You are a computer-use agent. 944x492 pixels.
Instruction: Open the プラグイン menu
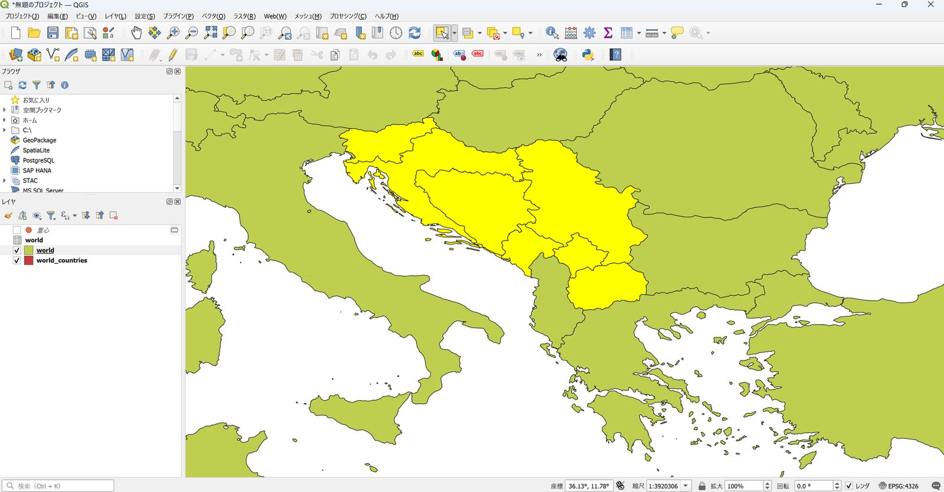pos(178,16)
